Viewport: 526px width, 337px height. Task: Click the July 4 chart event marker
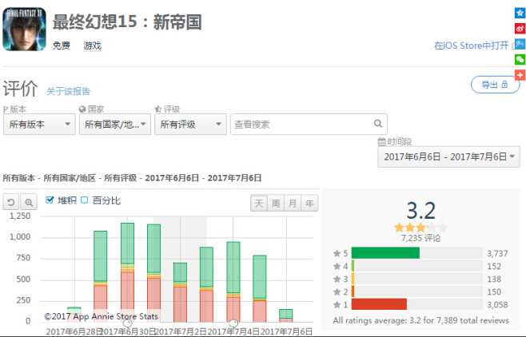coord(233,323)
